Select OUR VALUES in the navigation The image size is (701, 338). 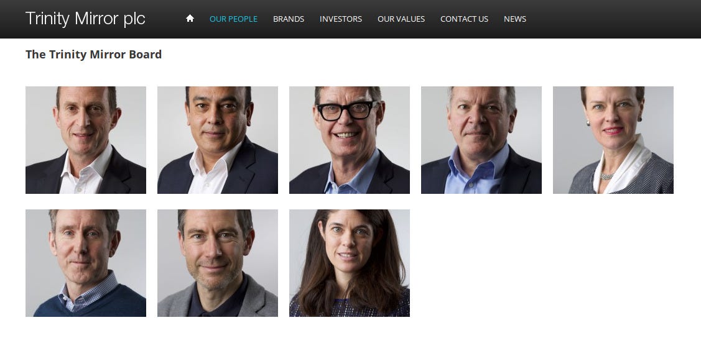(401, 19)
